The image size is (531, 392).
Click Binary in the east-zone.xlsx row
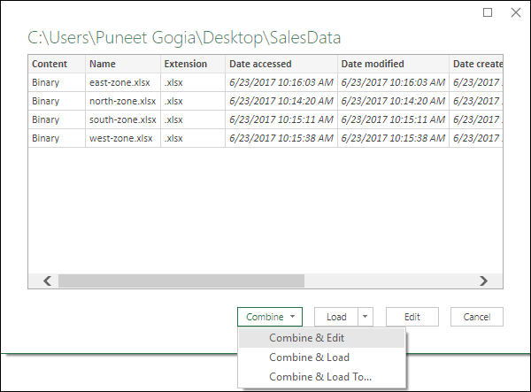click(46, 82)
